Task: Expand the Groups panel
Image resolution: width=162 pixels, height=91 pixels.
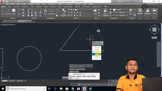Action: click(132, 18)
